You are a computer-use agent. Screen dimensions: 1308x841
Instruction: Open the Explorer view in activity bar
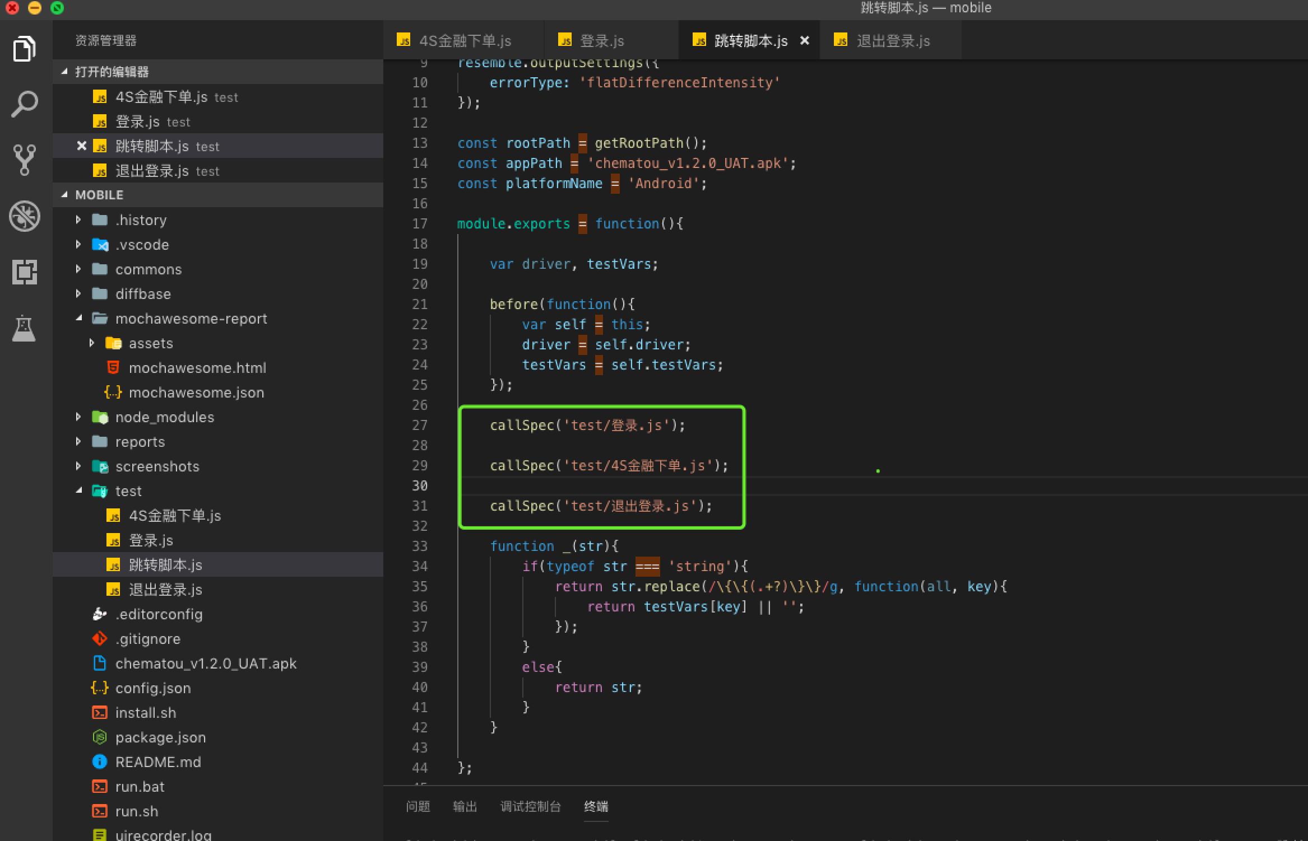pyautogui.click(x=24, y=49)
